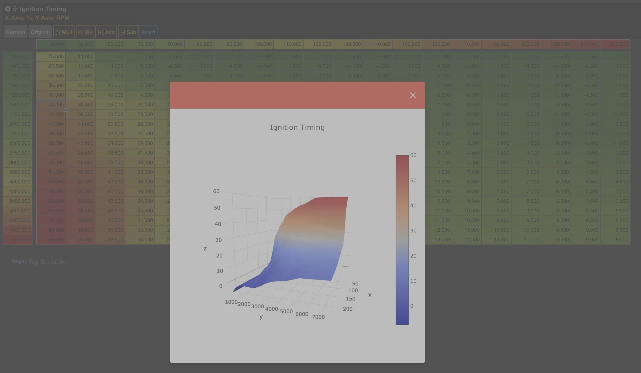641x373 pixels.
Task: Click the chart color scale bar
Action: point(402,240)
